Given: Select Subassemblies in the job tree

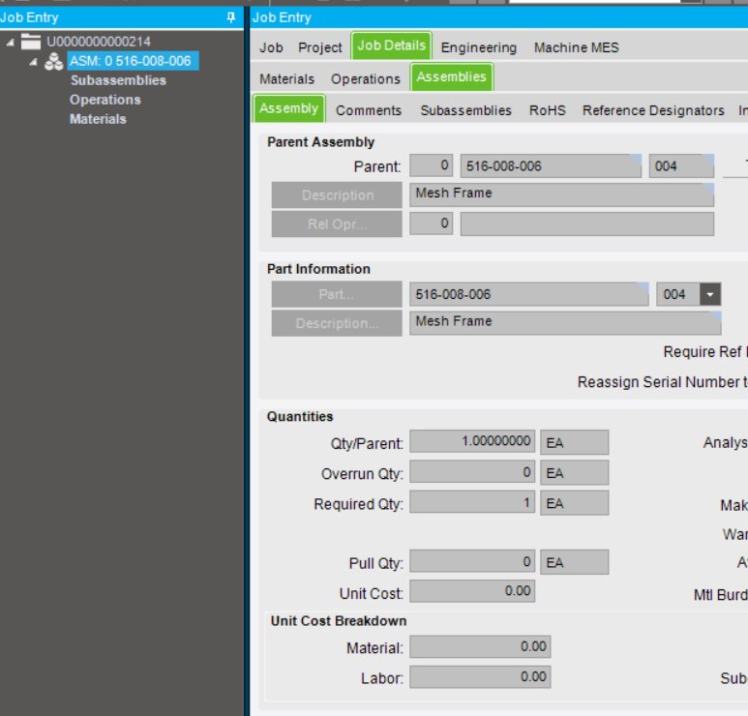Looking at the screenshot, I should click(x=117, y=80).
